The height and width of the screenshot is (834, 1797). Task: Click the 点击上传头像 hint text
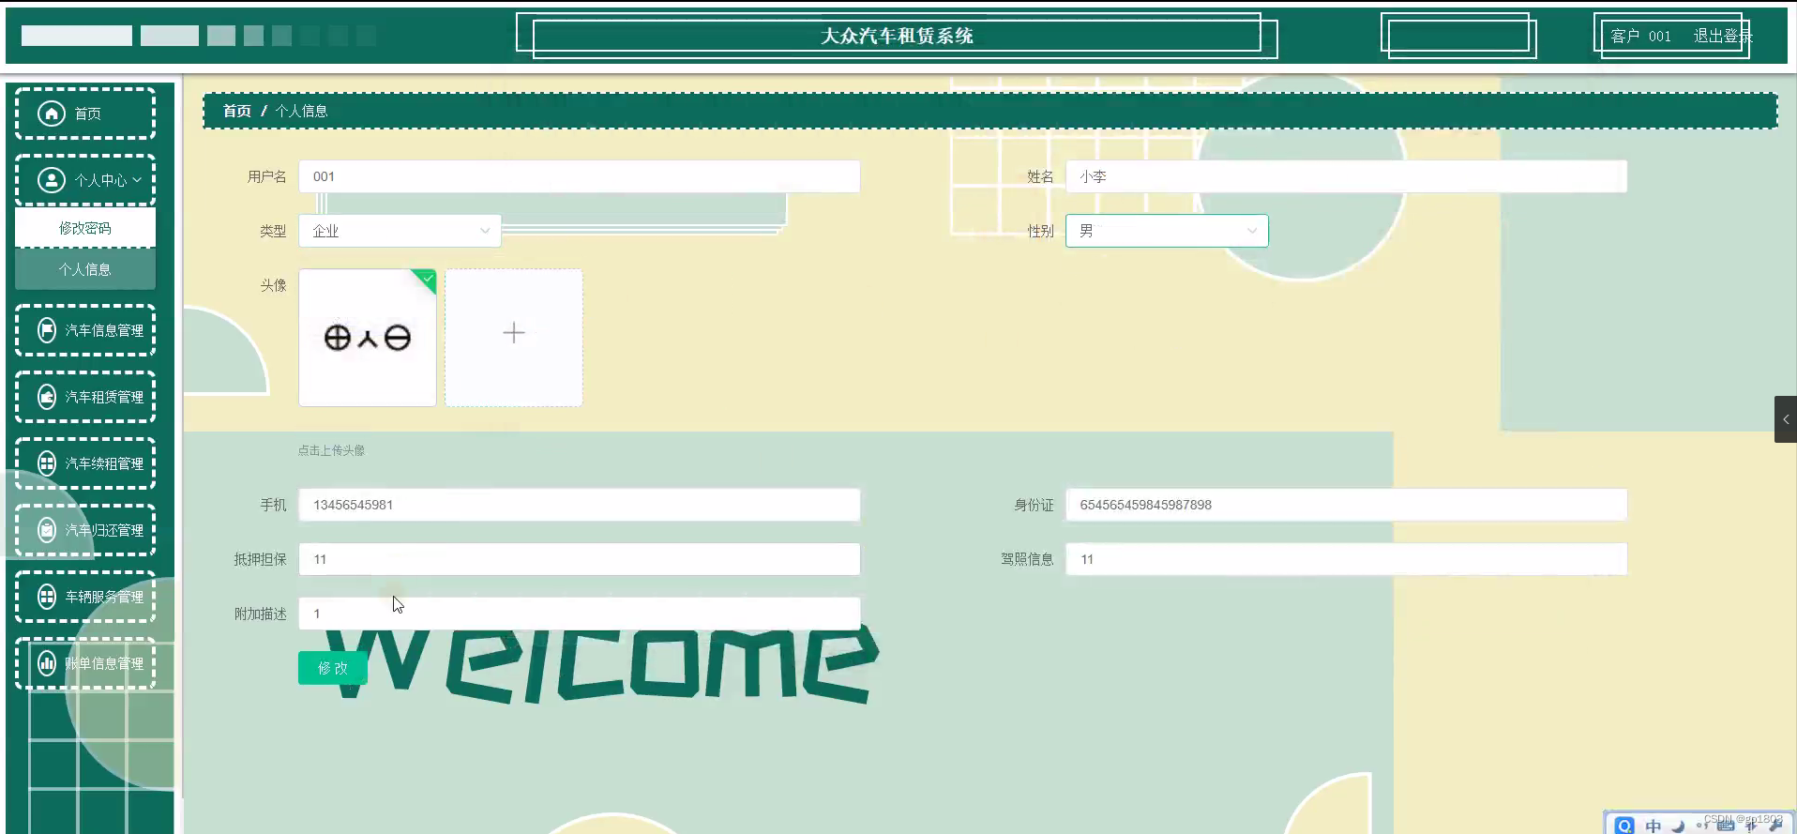pos(332,450)
